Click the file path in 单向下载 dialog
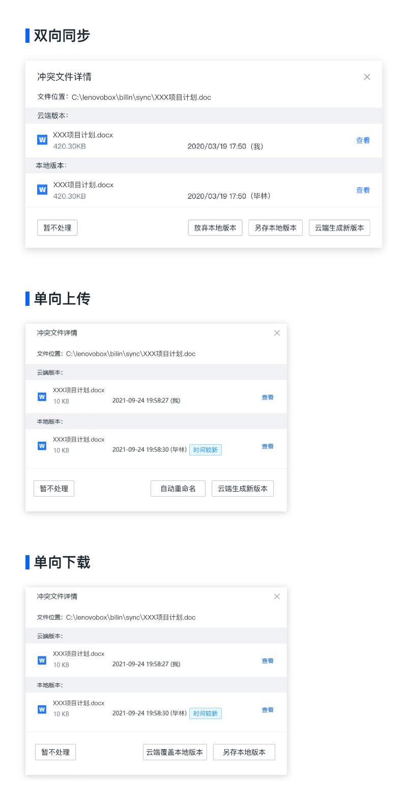407x804 pixels. click(131, 617)
